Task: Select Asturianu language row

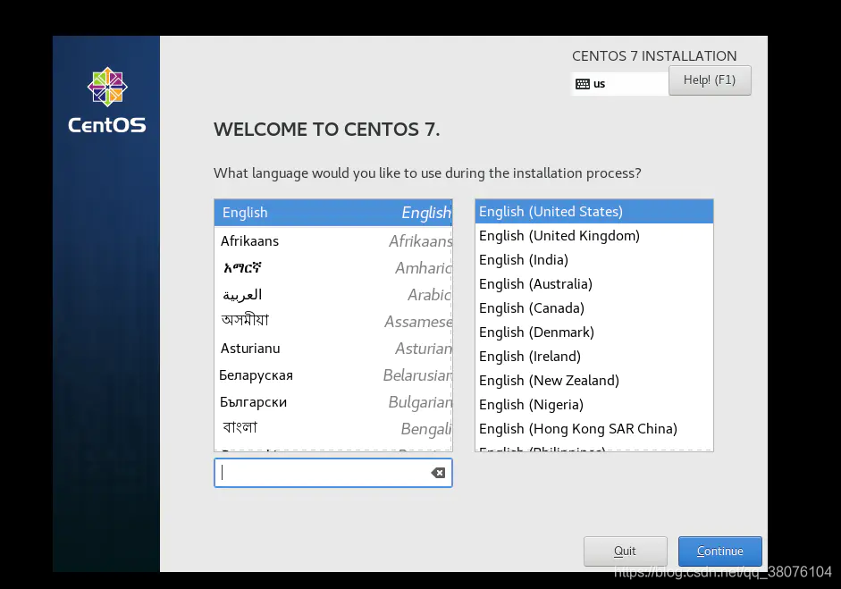Action: click(333, 349)
